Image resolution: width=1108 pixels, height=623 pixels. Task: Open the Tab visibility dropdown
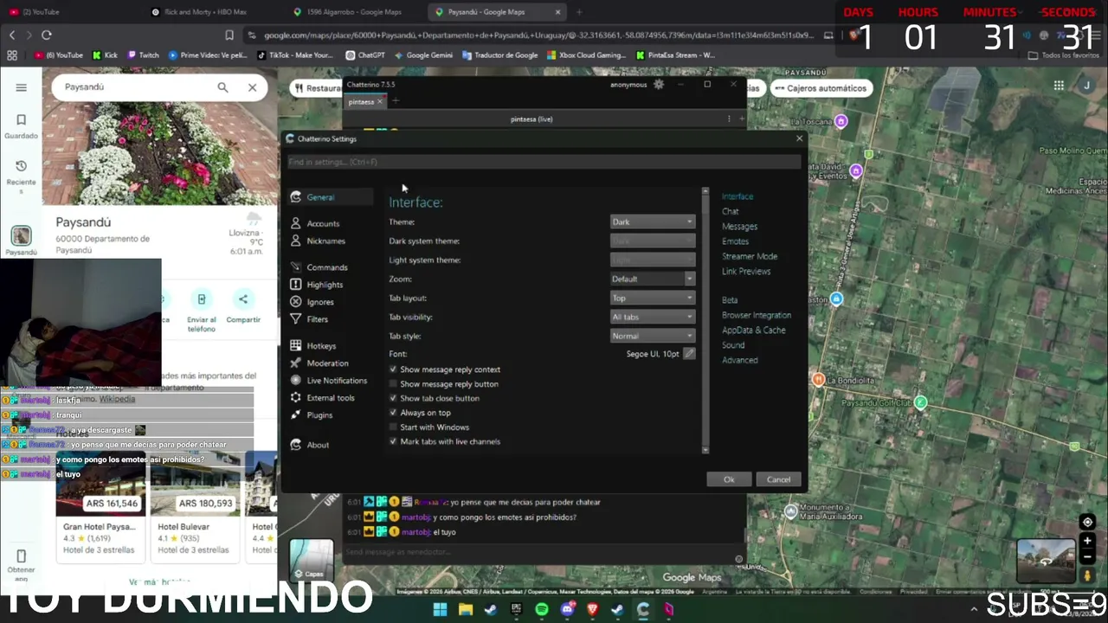653,318
